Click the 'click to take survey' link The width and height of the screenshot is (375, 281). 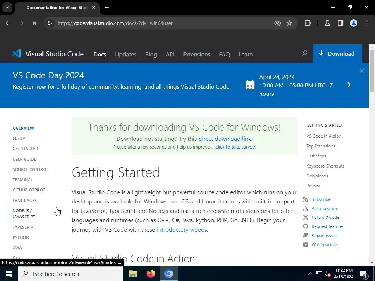[235, 147]
